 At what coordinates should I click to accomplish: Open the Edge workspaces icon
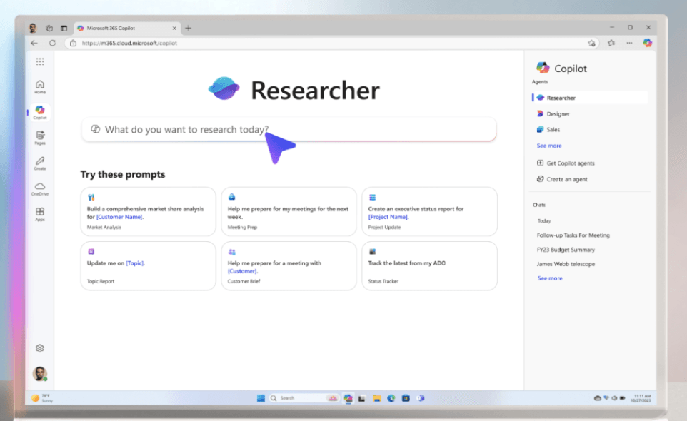49,28
